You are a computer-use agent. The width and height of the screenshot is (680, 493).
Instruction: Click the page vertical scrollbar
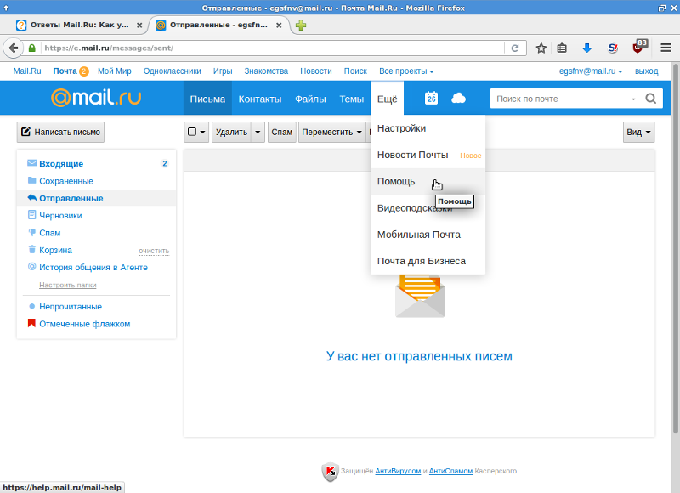point(675,247)
